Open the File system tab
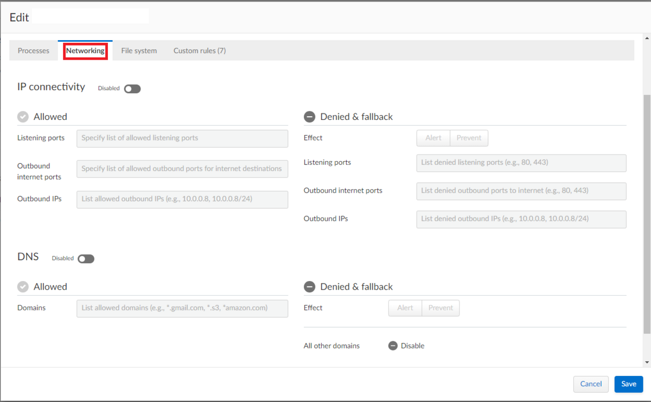651x402 pixels. click(x=139, y=50)
